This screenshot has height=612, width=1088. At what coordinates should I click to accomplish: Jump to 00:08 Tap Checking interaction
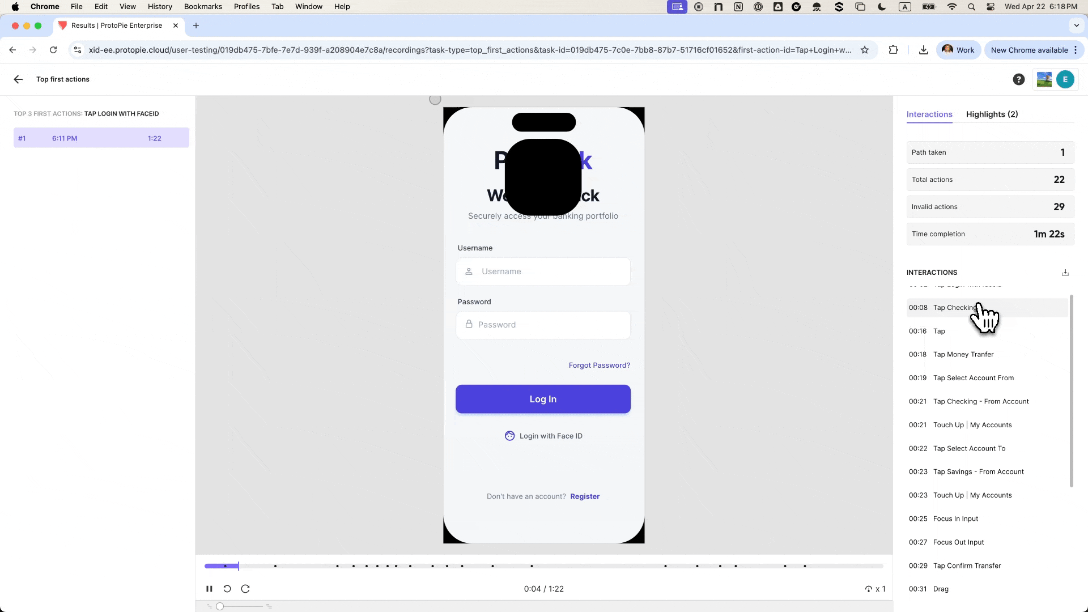click(x=987, y=308)
